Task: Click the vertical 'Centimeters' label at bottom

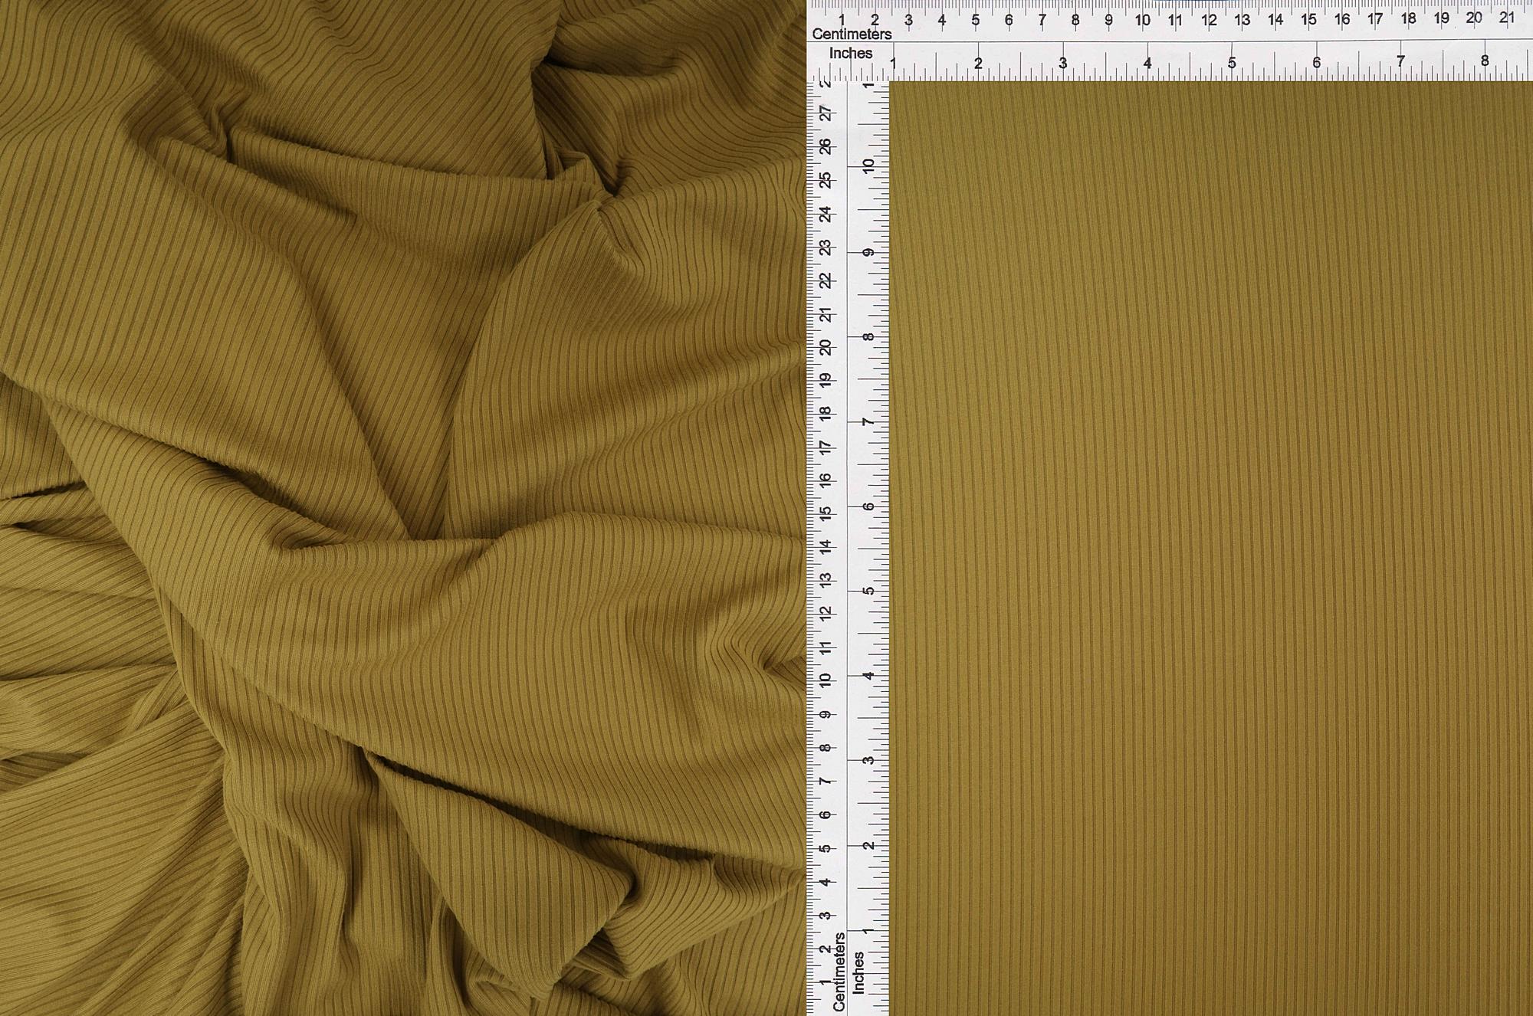Action: click(839, 972)
